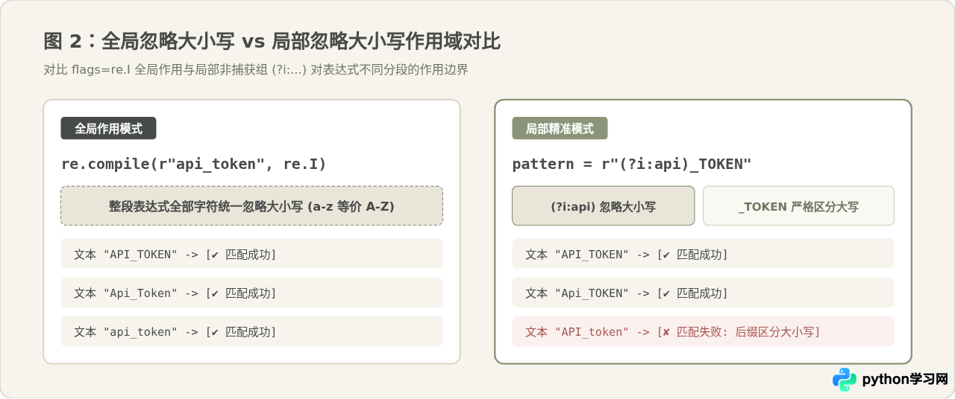The width and height of the screenshot is (955, 399).
Task: Click the row 文本 "Api_Token" 匹配成功
Action: click(251, 293)
